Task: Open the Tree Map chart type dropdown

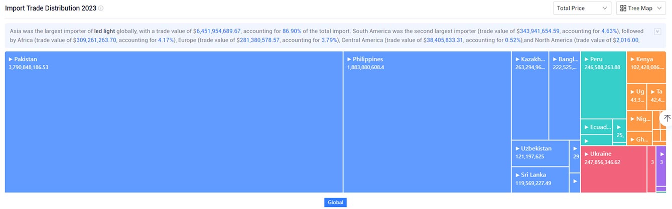Action: (x=641, y=8)
